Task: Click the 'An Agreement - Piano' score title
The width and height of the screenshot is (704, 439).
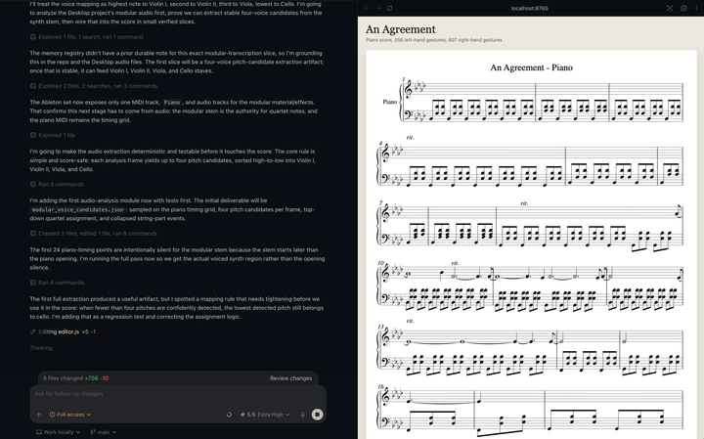Action: pos(531,67)
